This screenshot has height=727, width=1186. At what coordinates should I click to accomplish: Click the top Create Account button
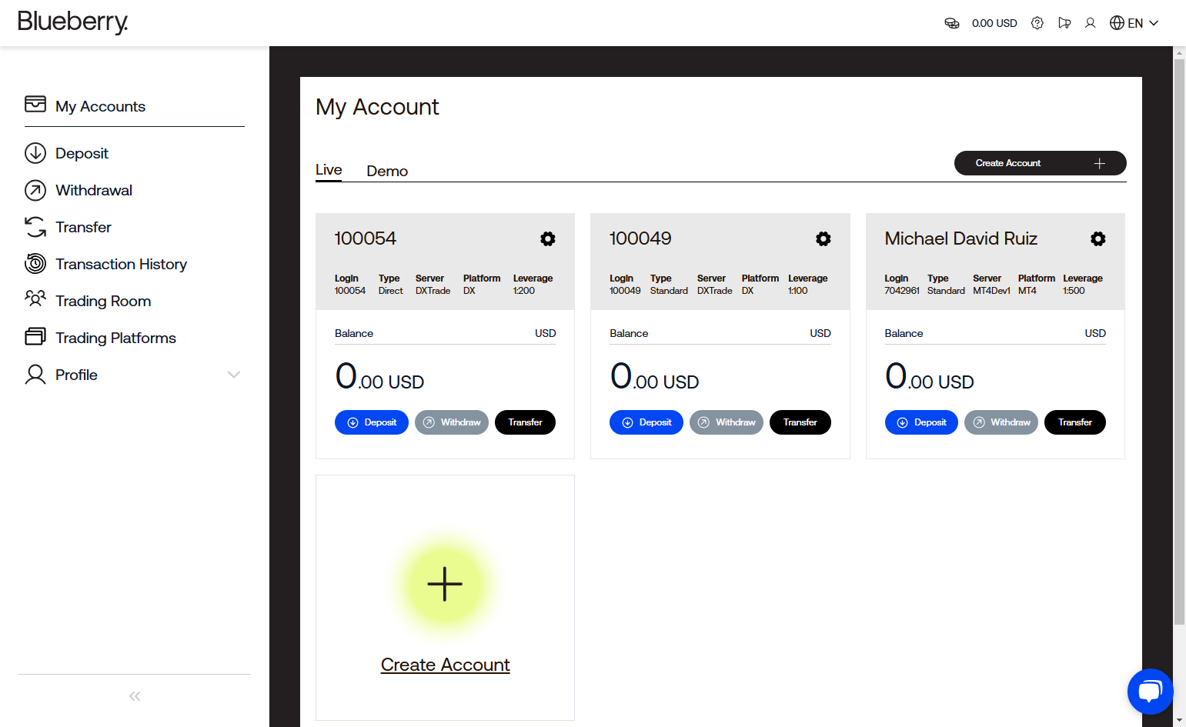coord(1041,163)
